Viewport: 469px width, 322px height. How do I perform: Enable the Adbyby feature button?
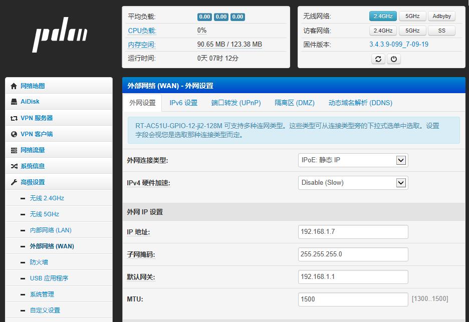(x=441, y=16)
